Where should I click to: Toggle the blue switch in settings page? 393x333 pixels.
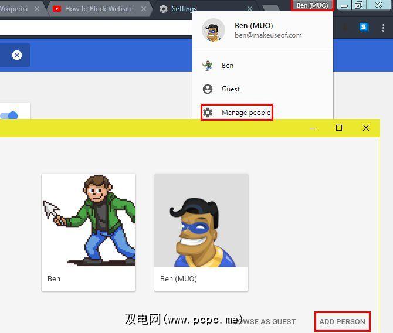[9, 115]
